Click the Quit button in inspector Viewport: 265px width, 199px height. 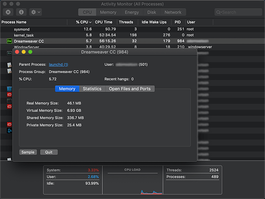coord(49,152)
